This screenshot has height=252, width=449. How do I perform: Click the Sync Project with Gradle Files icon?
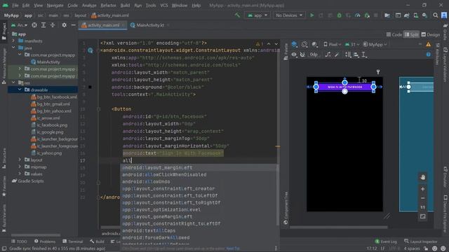coord(407,15)
